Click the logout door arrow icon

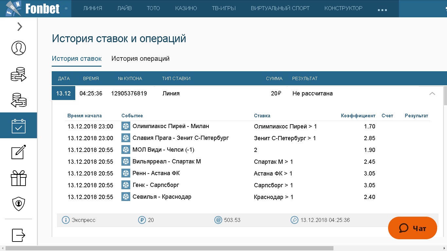pyautogui.click(x=19, y=235)
